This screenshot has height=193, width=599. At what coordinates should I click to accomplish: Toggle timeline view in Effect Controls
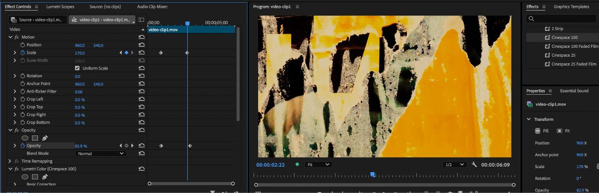click(141, 20)
